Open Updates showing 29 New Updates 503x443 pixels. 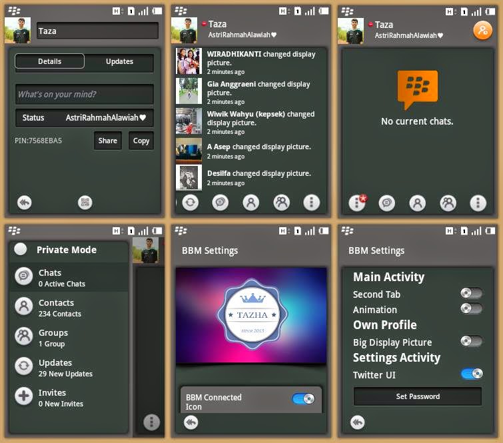pyautogui.click(x=69, y=368)
